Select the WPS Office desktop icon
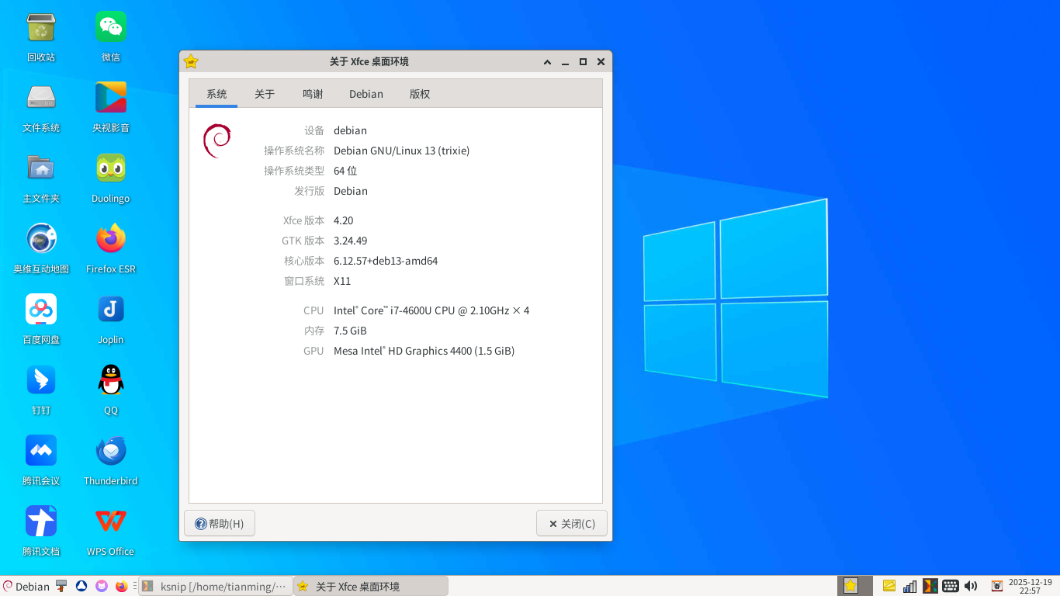Screen dimensions: 1060x596 point(111,521)
